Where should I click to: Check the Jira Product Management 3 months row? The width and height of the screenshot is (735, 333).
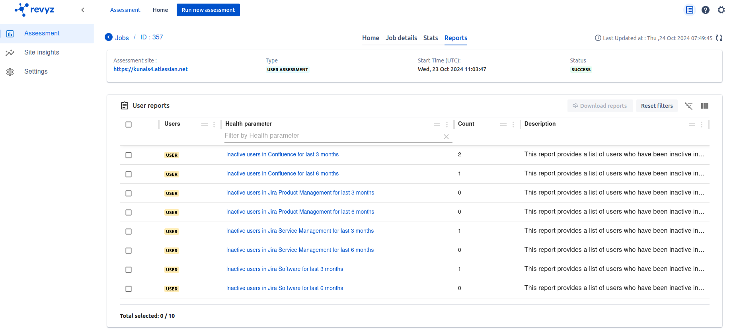pyautogui.click(x=129, y=193)
